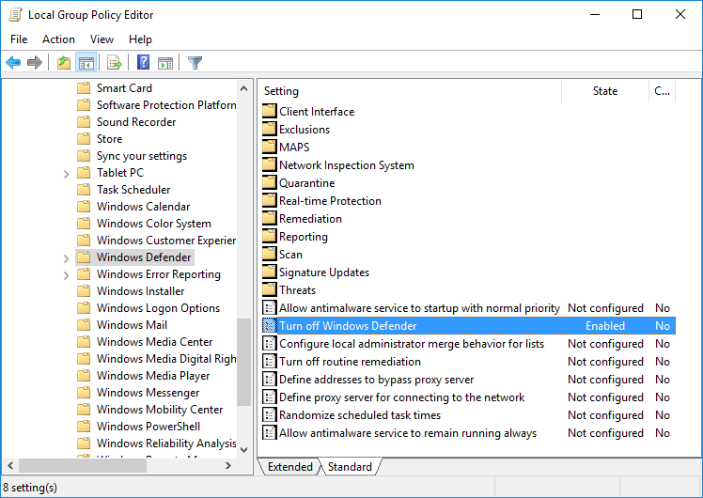The image size is (703, 498).
Task: Click policy icon for Turn off routine remediation
Action: coord(270,362)
